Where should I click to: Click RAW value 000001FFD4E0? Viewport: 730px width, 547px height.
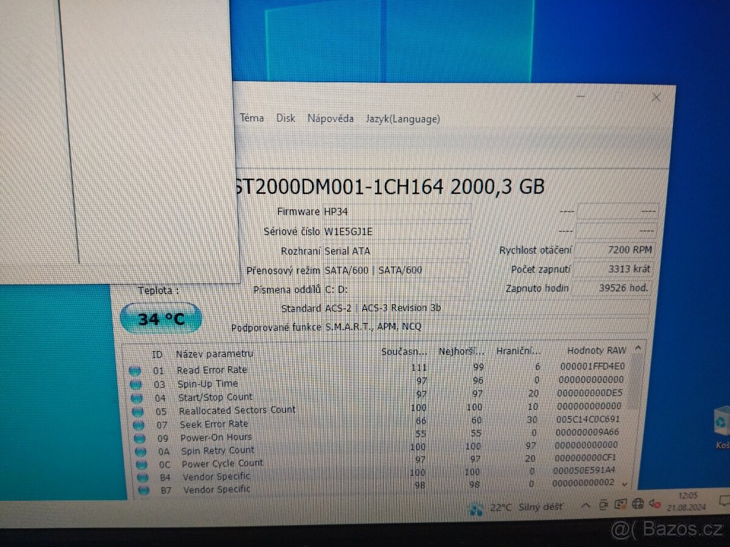coord(593,366)
